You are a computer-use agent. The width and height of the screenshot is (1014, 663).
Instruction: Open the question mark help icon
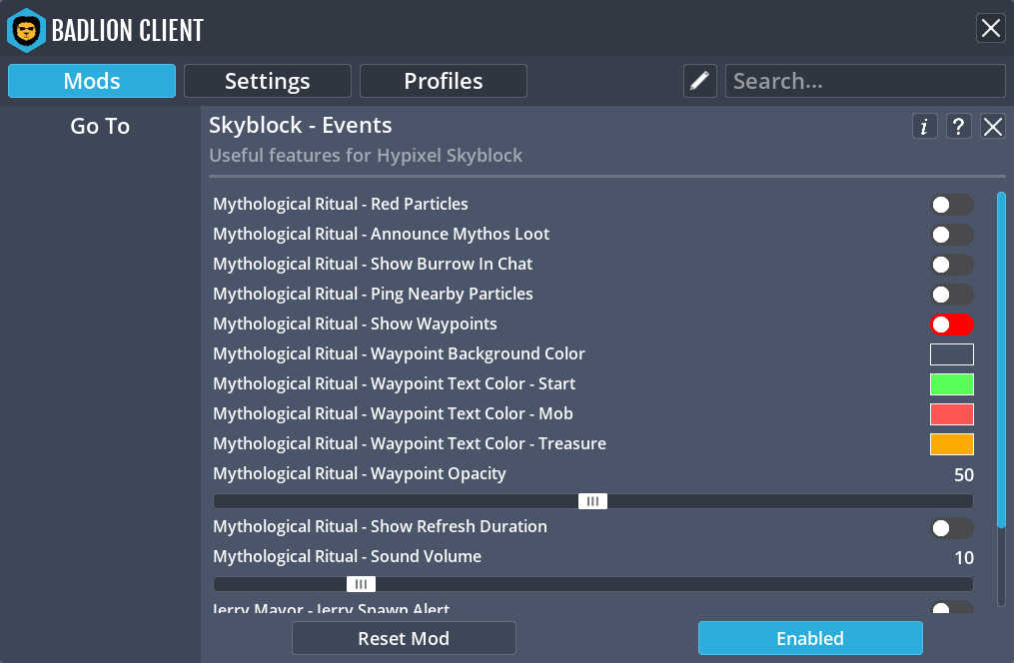tap(958, 126)
